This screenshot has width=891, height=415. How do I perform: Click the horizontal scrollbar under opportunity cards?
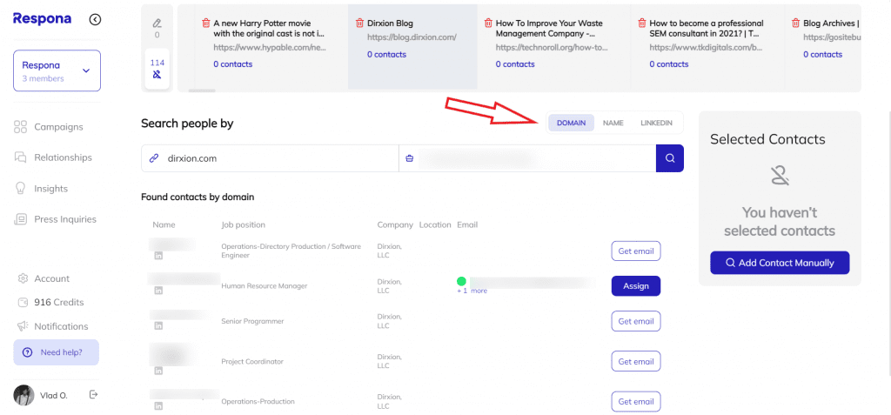202,90
